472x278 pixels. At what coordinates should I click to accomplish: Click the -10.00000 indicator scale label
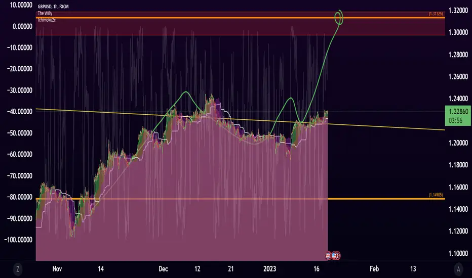(x=19, y=48)
